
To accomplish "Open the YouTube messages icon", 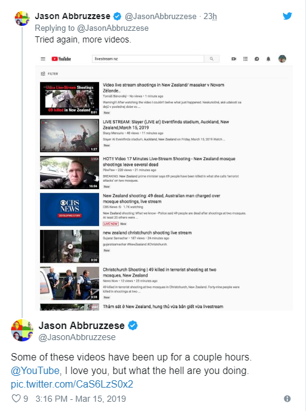I will (x=257, y=59).
